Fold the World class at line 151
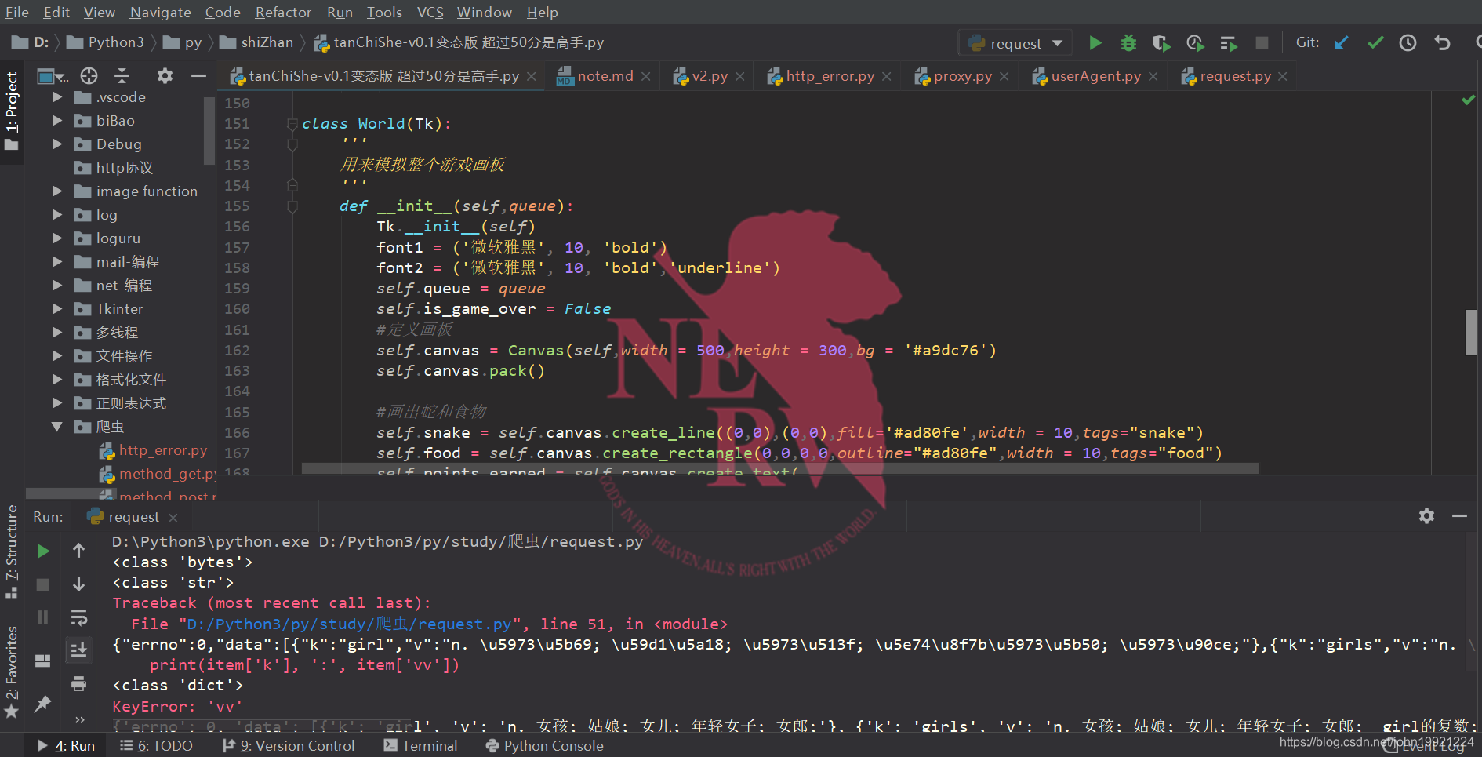Image resolution: width=1482 pixels, height=757 pixels. pos(292,124)
